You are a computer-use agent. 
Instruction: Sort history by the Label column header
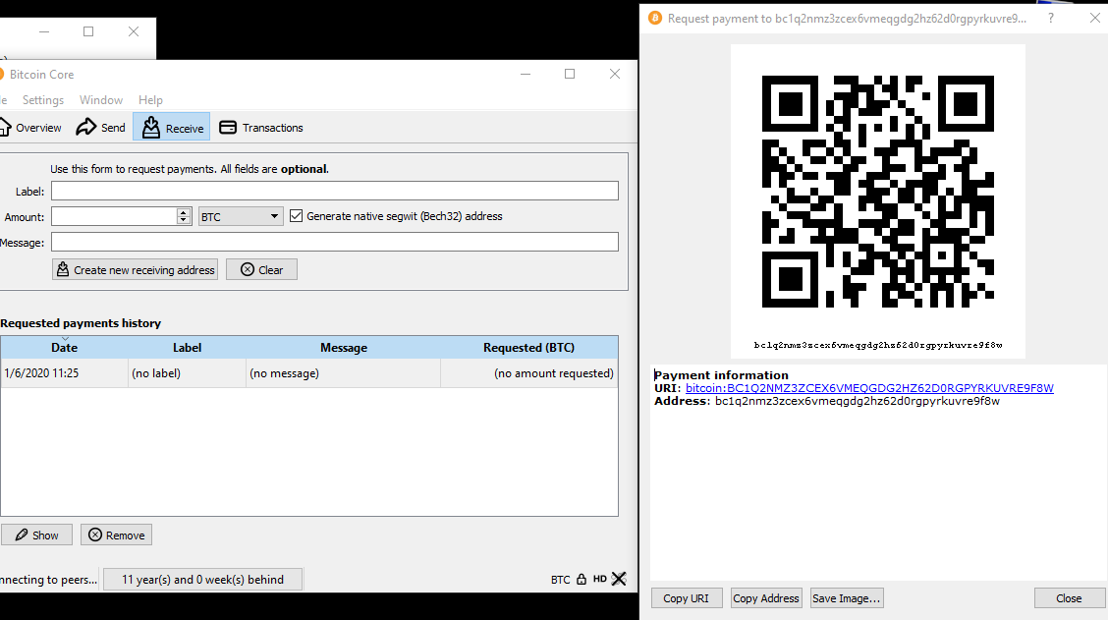pyautogui.click(x=187, y=347)
